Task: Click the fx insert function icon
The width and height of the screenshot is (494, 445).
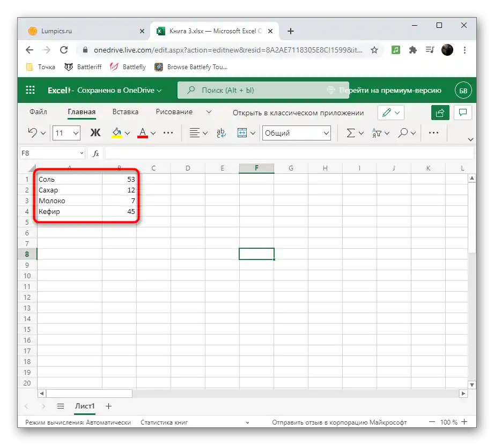Action: 96,153
